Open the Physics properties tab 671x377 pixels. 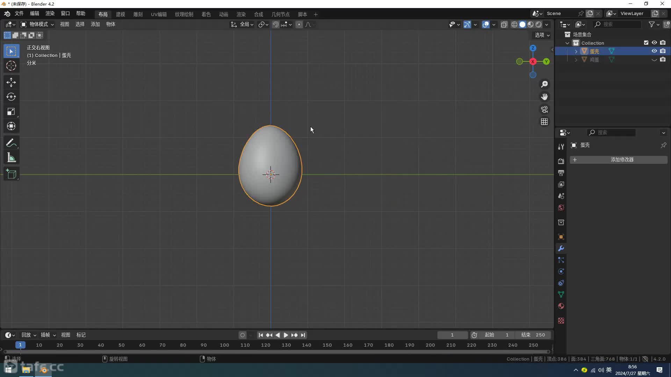561,272
